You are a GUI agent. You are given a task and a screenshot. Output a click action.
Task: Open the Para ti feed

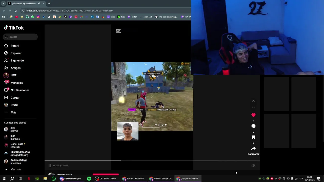point(12,46)
